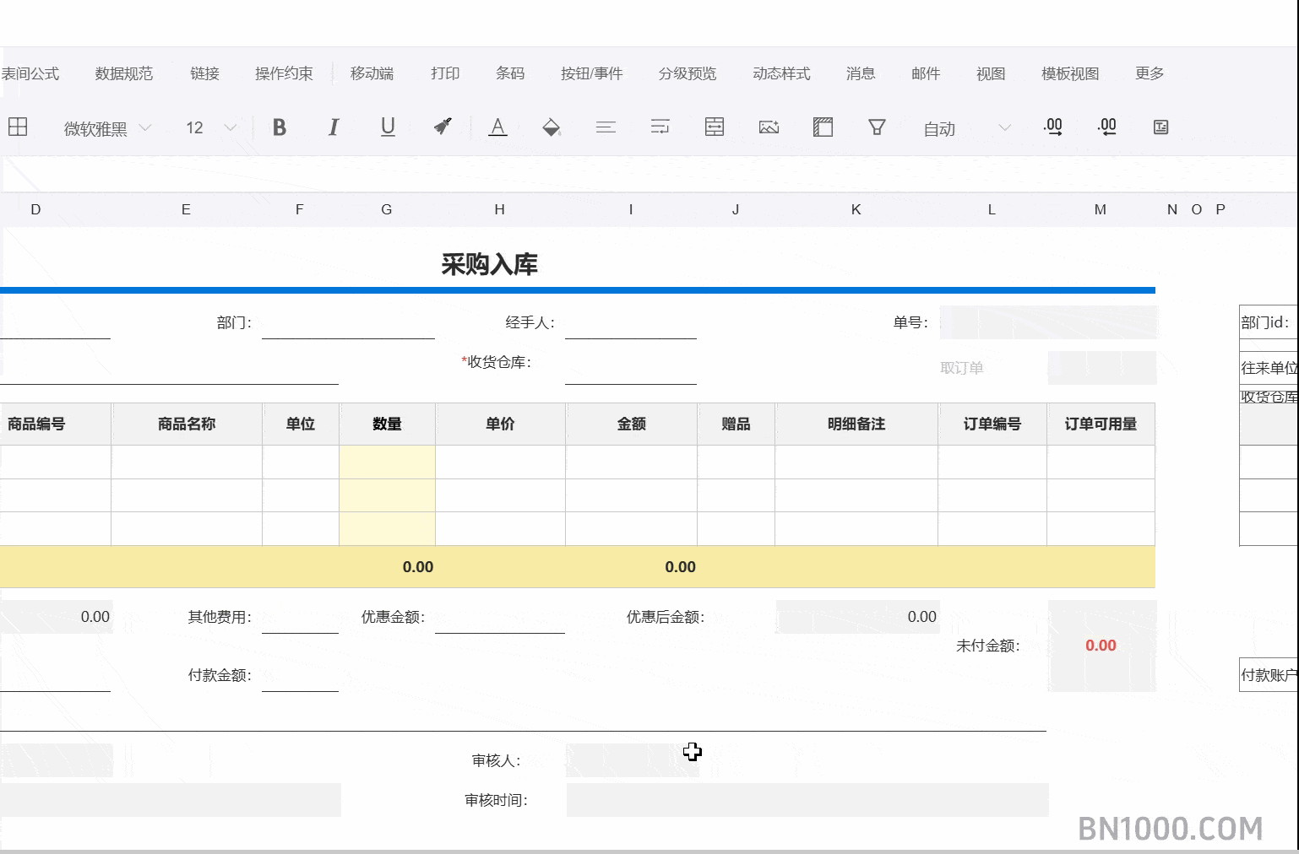Toggle the wrap text icon
The width and height of the screenshot is (1299, 854).
(x=660, y=127)
